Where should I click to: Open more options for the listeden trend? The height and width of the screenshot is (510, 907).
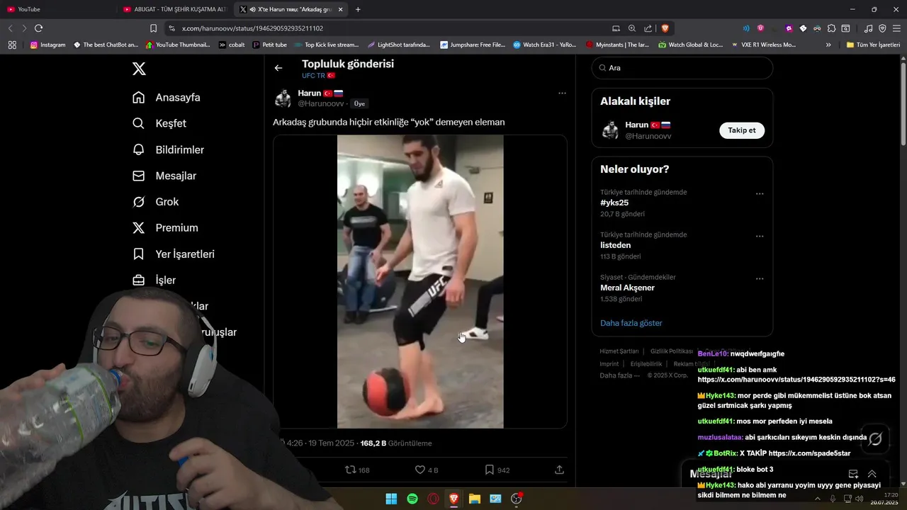click(760, 236)
